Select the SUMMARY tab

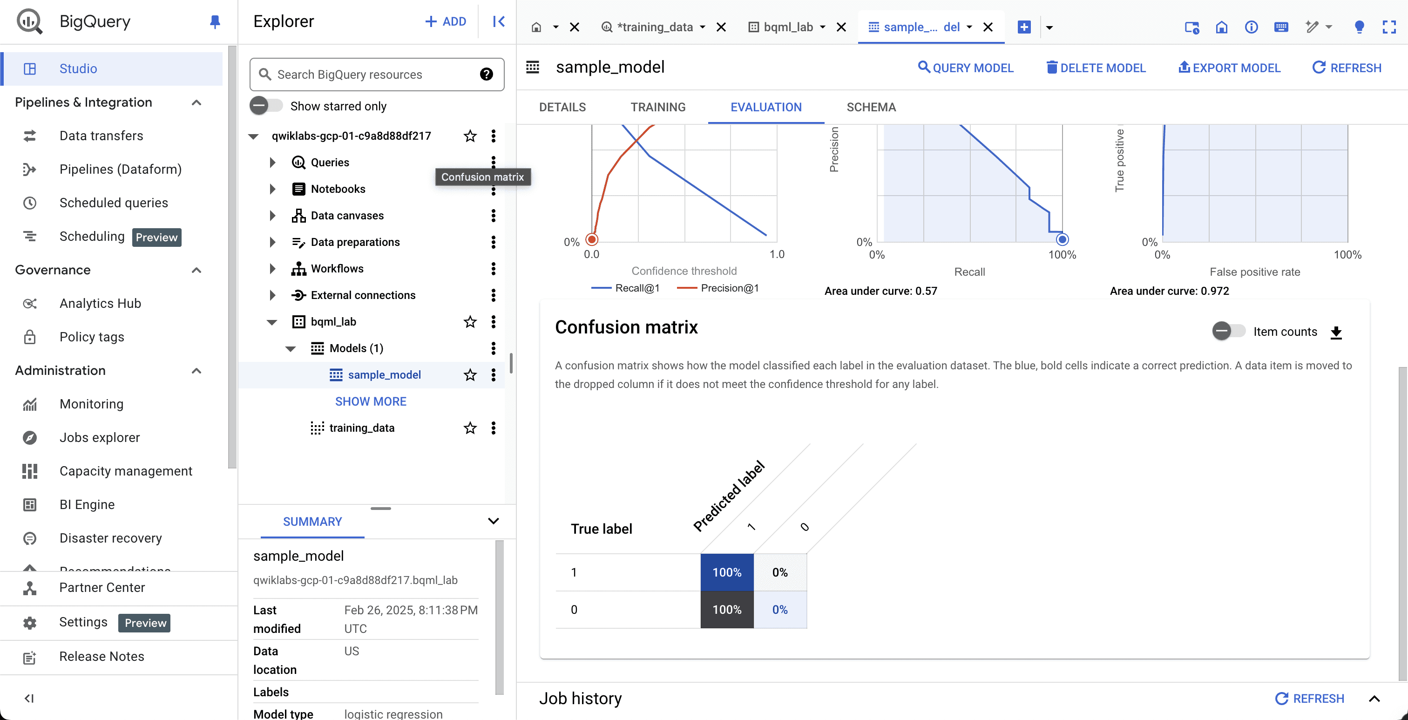(312, 522)
